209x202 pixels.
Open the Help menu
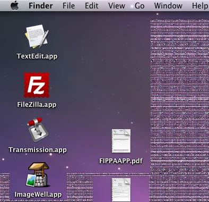[201, 6]
